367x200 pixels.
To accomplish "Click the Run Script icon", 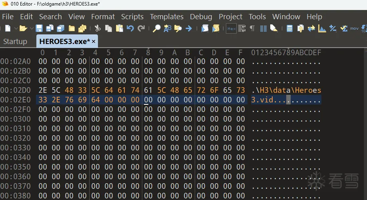I will click(205, 28).
